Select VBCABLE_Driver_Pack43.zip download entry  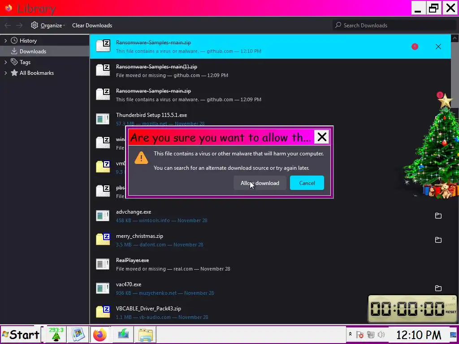tap(270, 313)
